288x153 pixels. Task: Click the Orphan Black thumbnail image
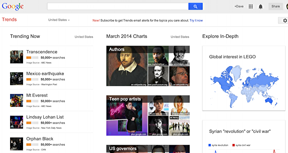[x=17, y=144]
